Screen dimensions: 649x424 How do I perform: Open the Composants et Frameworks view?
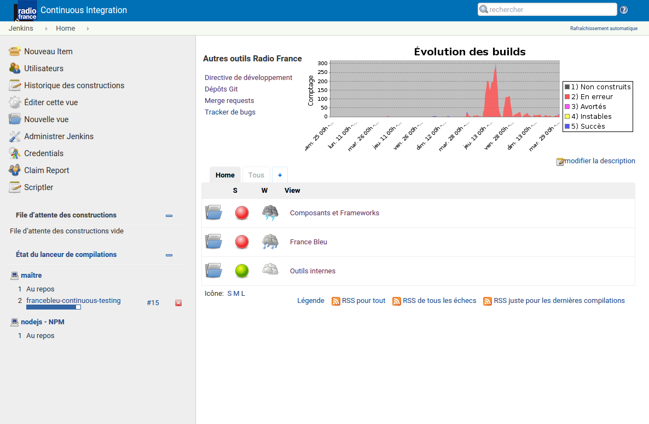[334, 213]
